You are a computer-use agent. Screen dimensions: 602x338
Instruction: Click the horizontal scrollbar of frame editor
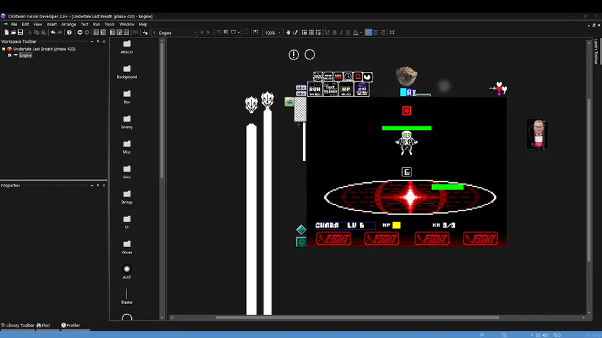coord(357,317)
